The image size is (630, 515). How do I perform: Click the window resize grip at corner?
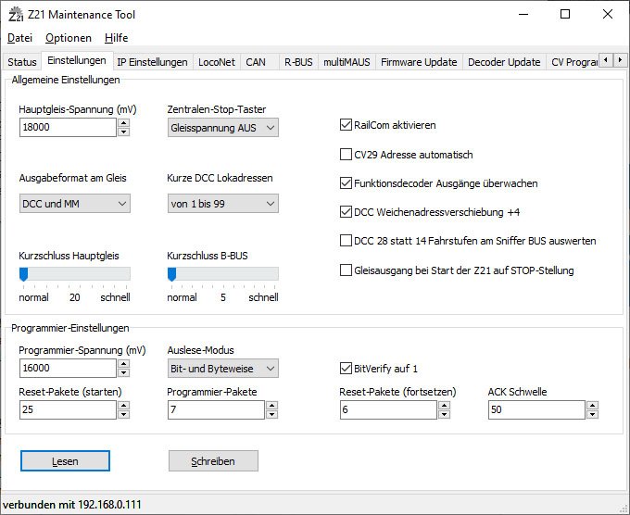[x=624, y=509]
